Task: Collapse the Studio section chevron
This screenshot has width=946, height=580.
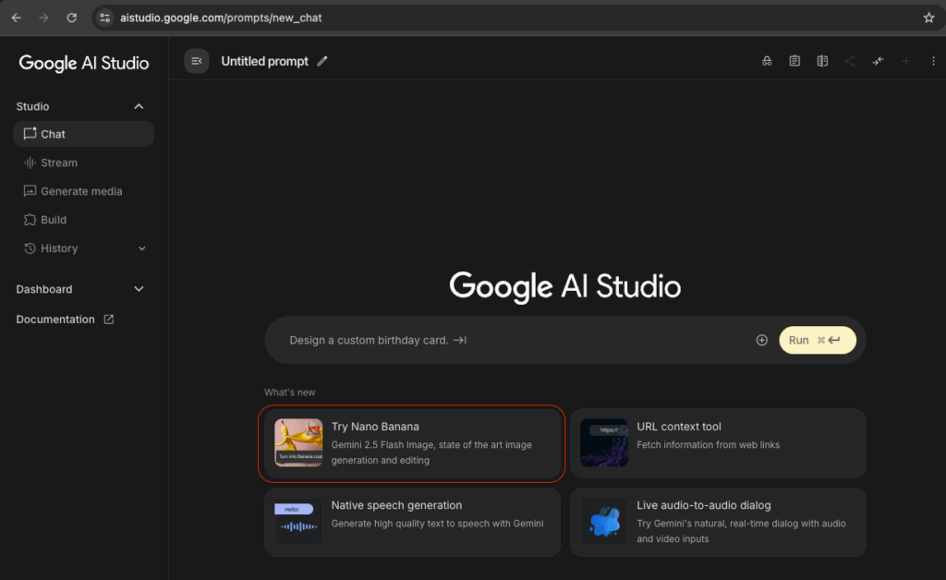Action: click(x=139, y=106)
